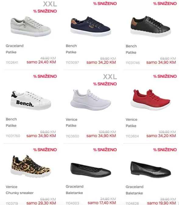This screenshot has height=205, width=179.
Task: Select article number 1103604
Action: coord(132,136)
